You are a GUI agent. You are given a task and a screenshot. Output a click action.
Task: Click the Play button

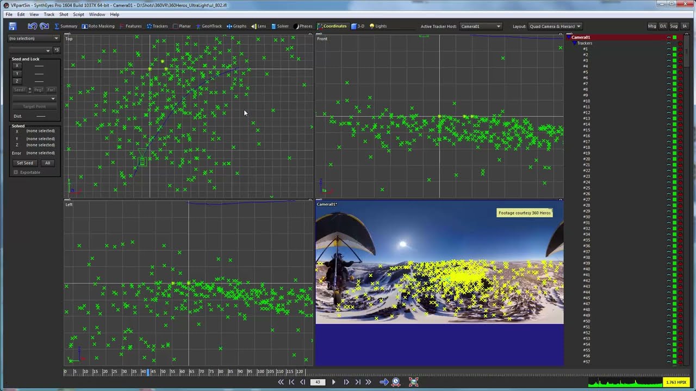tap(333, 382)
